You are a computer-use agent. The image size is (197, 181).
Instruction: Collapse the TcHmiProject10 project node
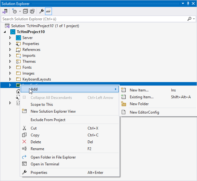(x=5, y=32)
